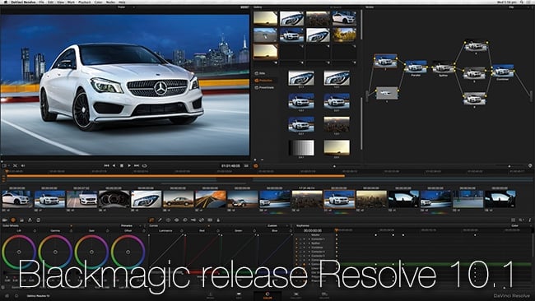Reset the Gamma color wheel

(x=71, y=231)
